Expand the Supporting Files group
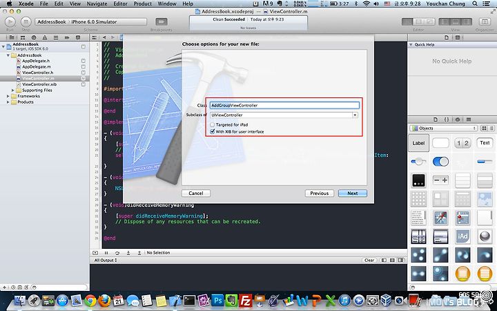Image resolution: width=497 pixels, height=311 pixels. pos(13,90)
